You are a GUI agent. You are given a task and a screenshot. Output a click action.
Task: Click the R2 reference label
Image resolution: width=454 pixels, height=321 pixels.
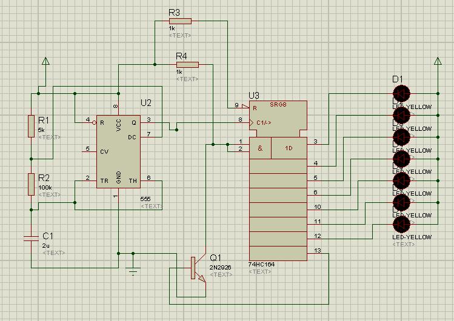44,177
